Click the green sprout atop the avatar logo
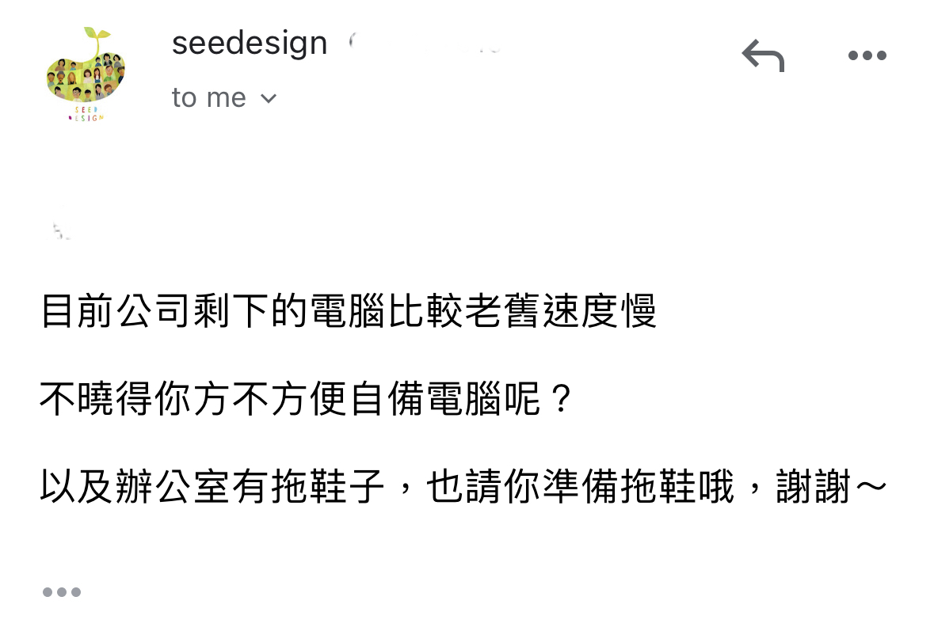 [x=97, y=36]
